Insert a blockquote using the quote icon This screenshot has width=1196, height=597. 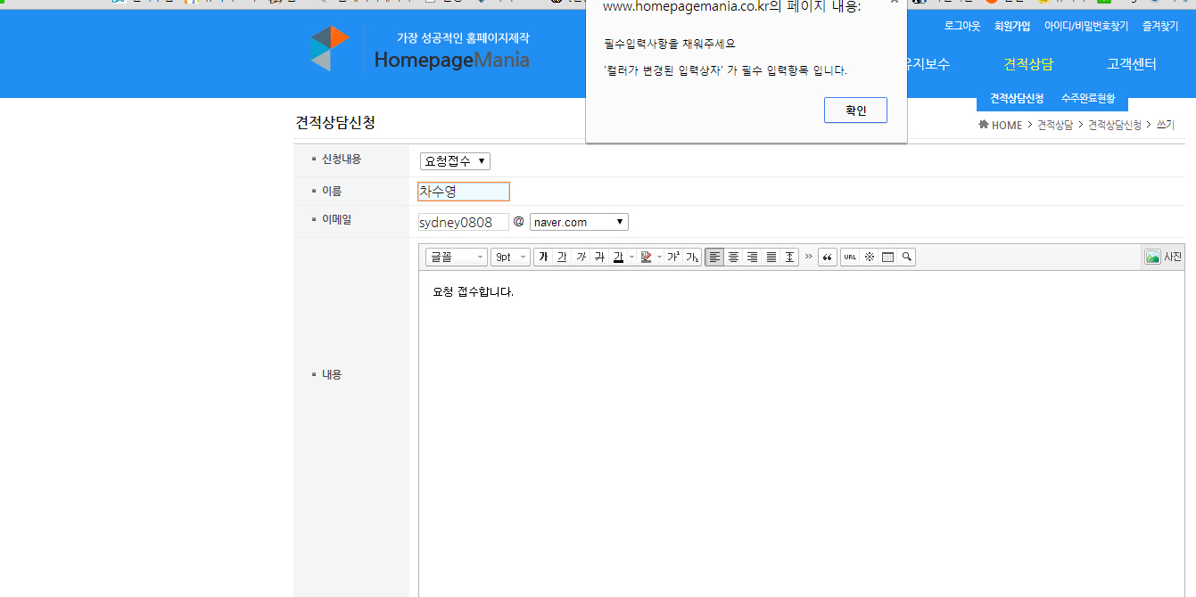828,258
